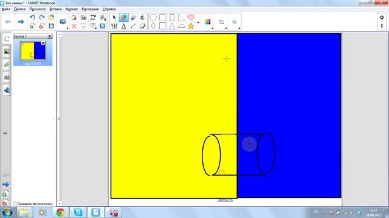Image resolution: width=389 pixels, height=218 pixels.
Task: Open Просмотр menu
Action: 38,9
